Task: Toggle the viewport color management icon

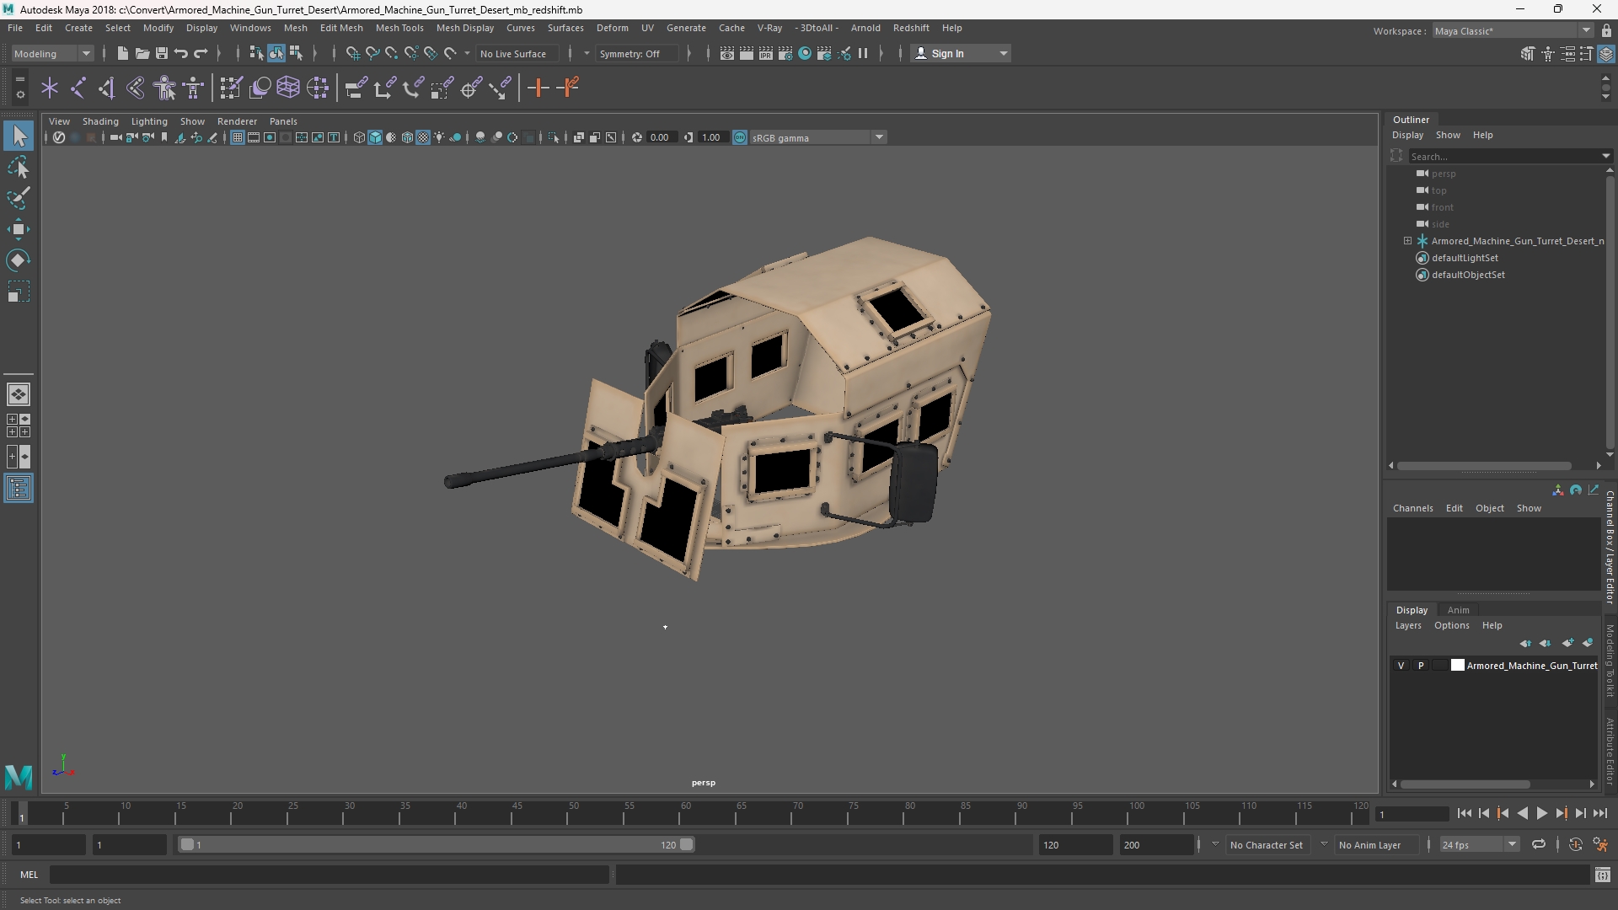Action: 740,137
